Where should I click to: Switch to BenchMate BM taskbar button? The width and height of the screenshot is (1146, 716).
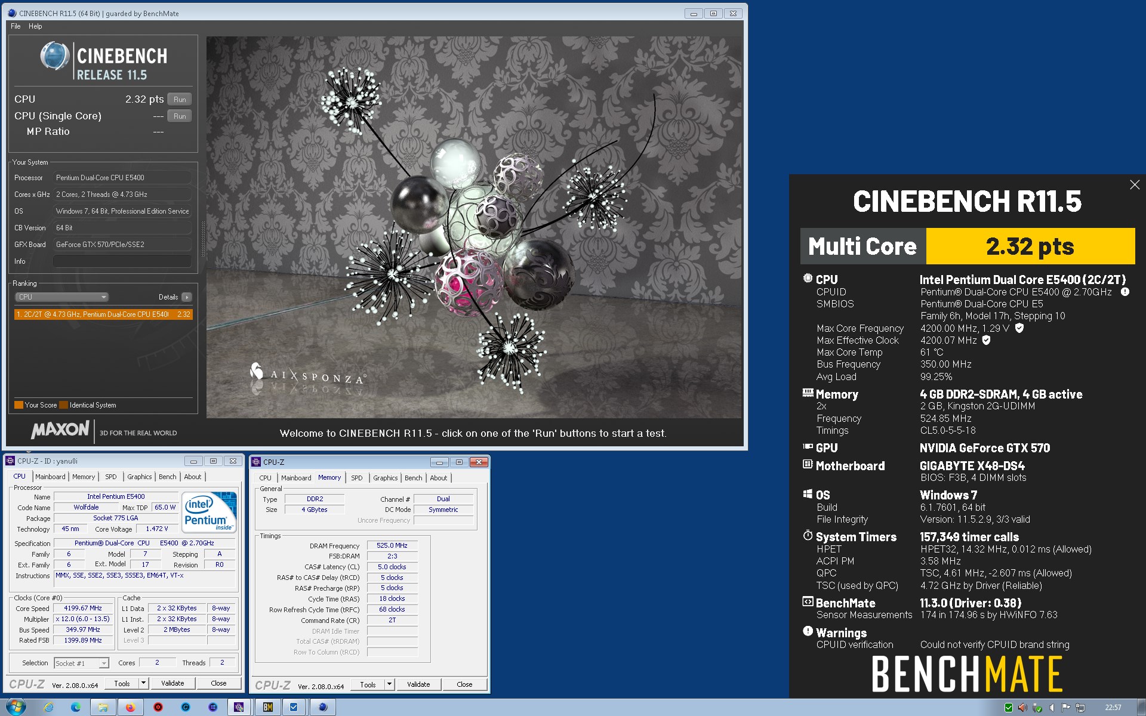267,707
